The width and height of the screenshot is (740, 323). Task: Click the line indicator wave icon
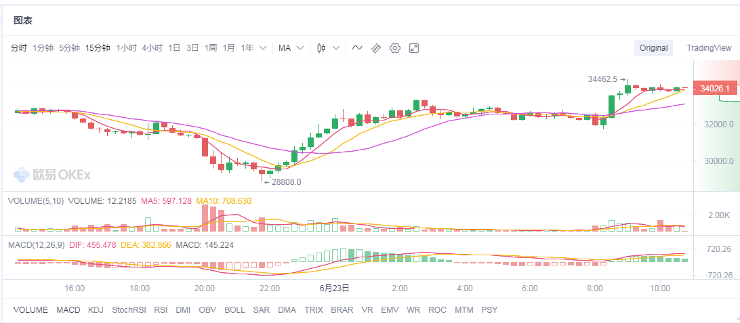tap(357, 48)
